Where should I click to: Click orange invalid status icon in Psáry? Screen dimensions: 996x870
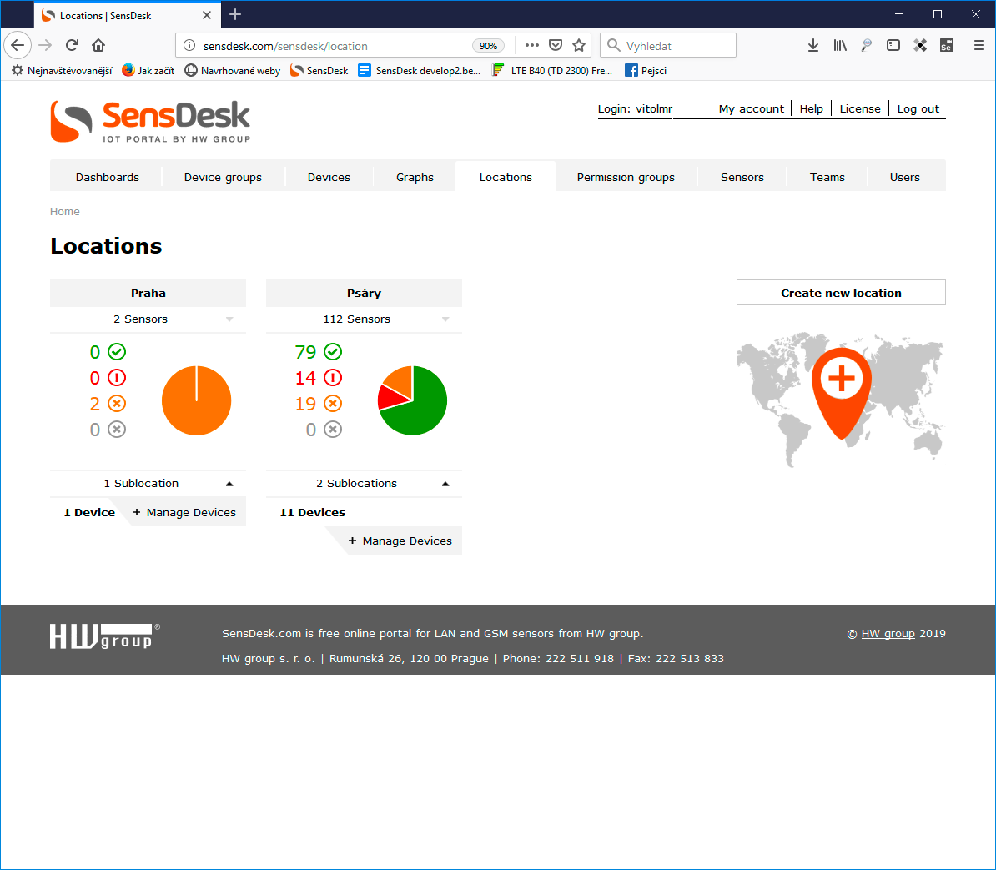click(x=333, y=403)
